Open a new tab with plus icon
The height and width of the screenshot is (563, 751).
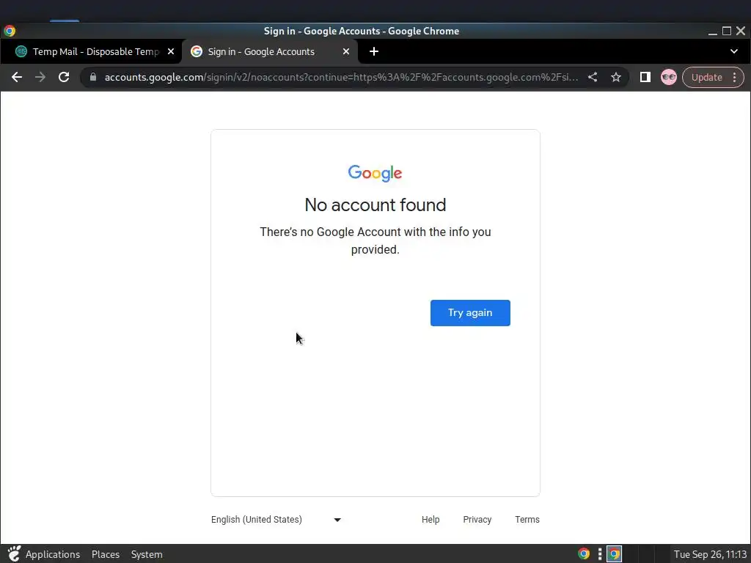tap(374, 51)
